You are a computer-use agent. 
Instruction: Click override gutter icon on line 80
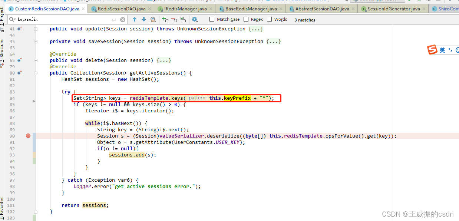[x=19, y=73]
